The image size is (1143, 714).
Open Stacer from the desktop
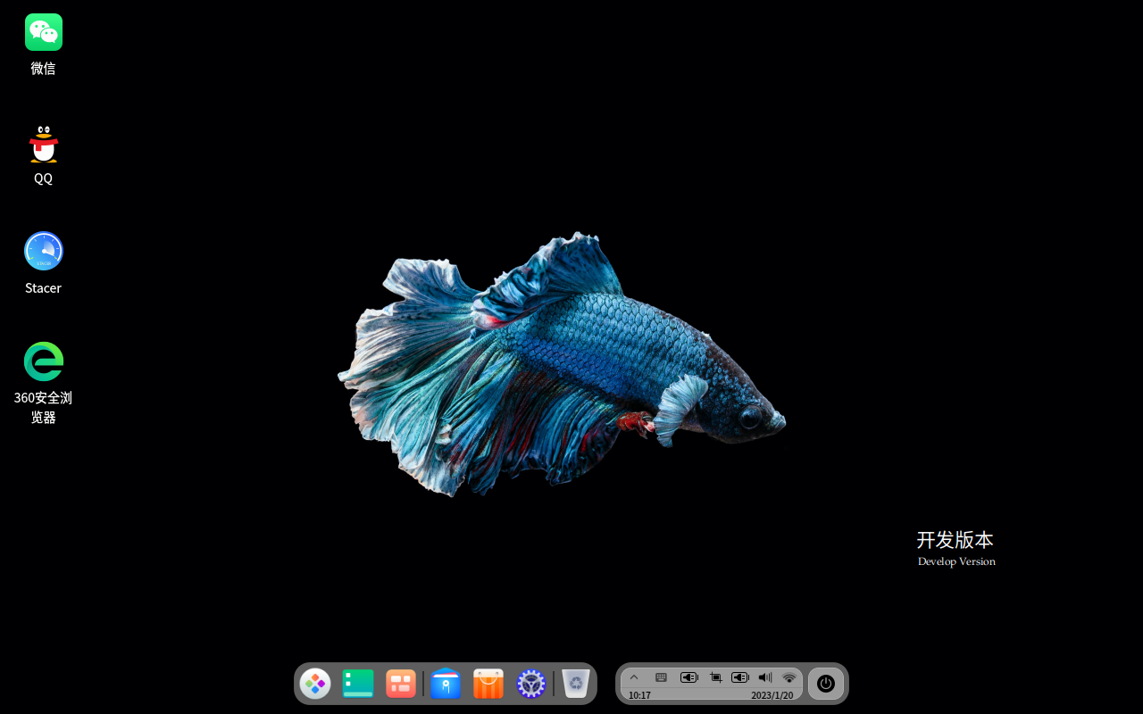pos(43,251)
